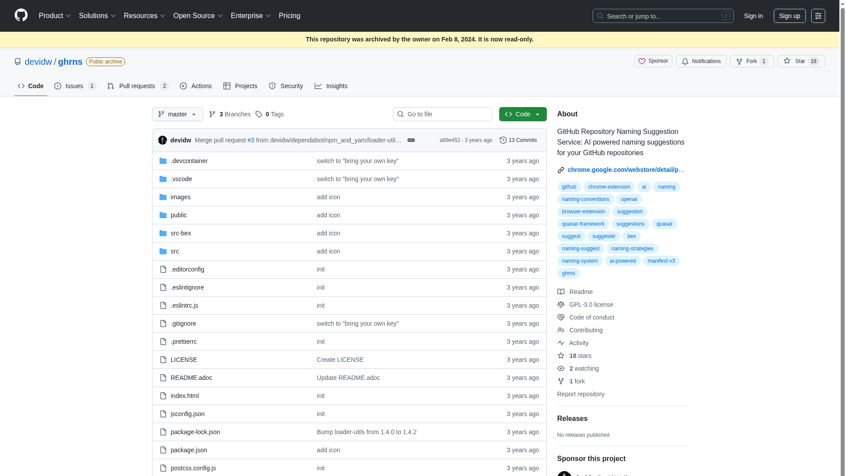Select the manifest-v3 topic tag
Image resolution: width=846 pixels, height=476 pixels.
point(661,261)
